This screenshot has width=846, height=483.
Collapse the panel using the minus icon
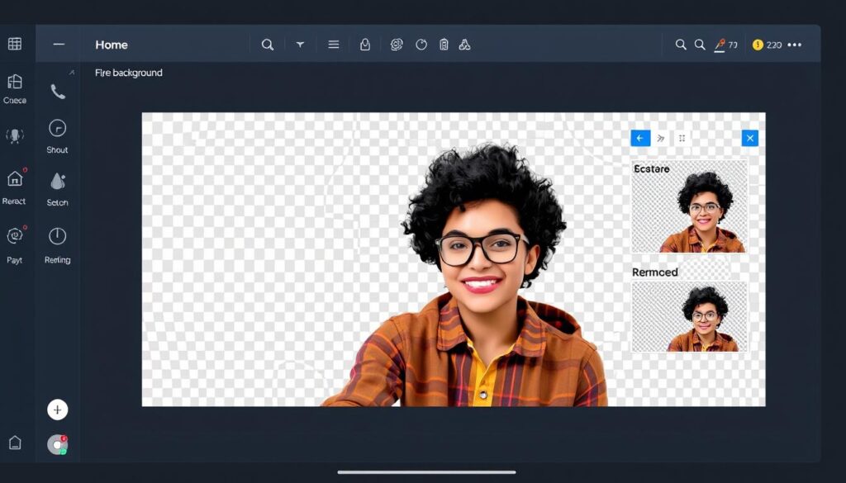pos(59,45)
